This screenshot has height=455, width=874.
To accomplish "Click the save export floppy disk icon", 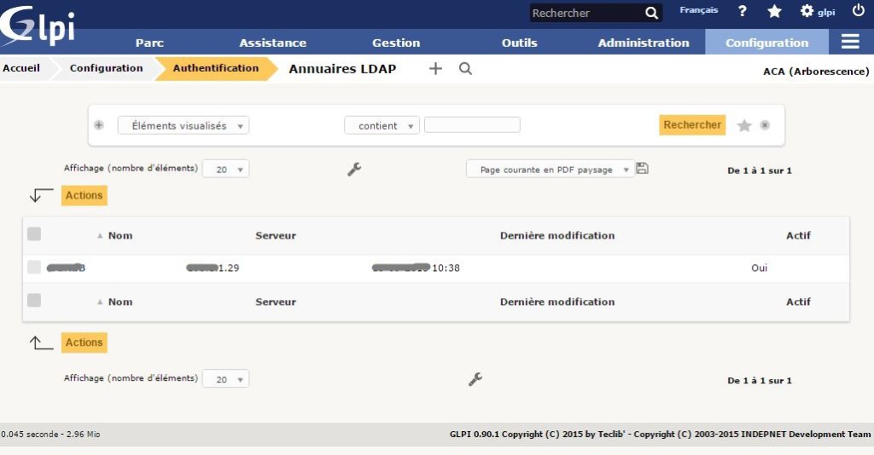I will tap(643, 169).
